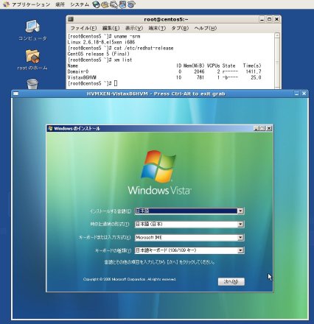Image resolution: width=314 pixels, height=324 pixels.
Task: Click the HVMXEN-Vistax86HVM window menu icon
Action: [15, 94]
